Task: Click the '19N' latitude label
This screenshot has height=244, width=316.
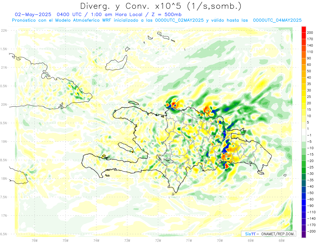Action: [4, 142]
